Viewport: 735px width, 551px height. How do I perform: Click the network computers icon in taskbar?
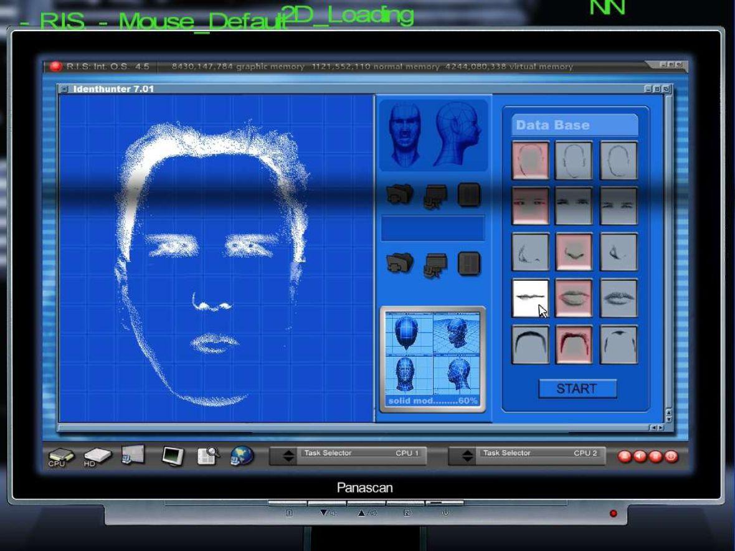coord(133,455)
